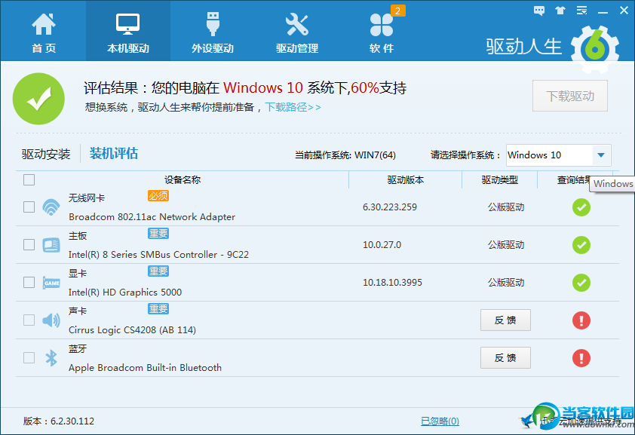Click 公版驱动 in 显卡 row
Screen dimensions: 635x435
[x=506, y=283]
